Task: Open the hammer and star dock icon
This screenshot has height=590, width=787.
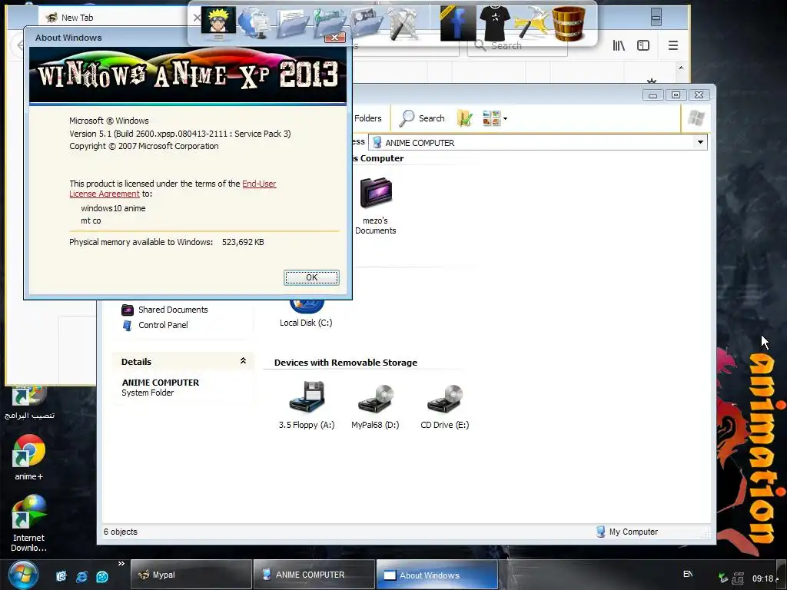Action: [531, 23]
